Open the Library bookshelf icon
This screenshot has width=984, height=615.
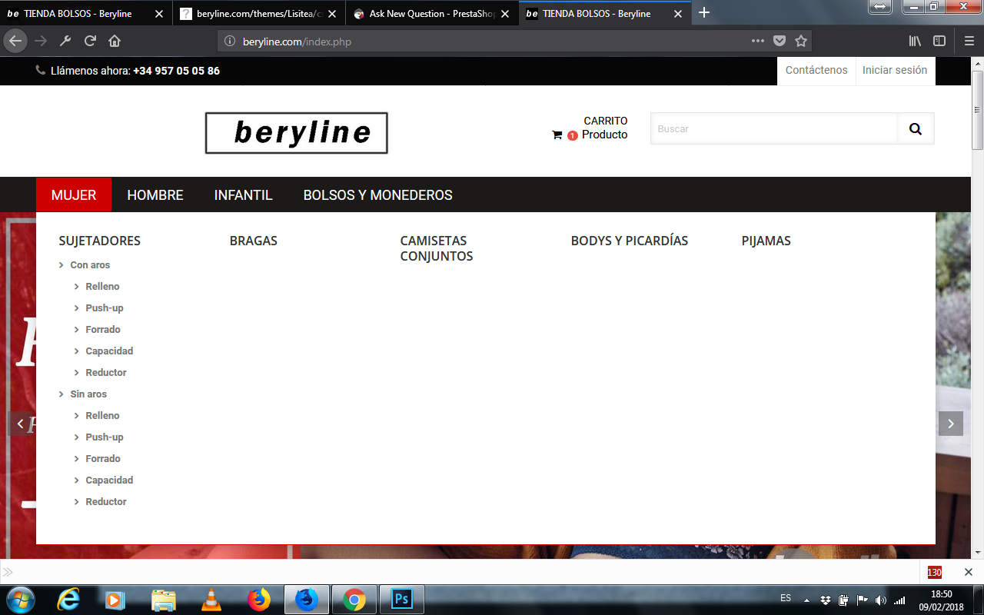(915, 41)
